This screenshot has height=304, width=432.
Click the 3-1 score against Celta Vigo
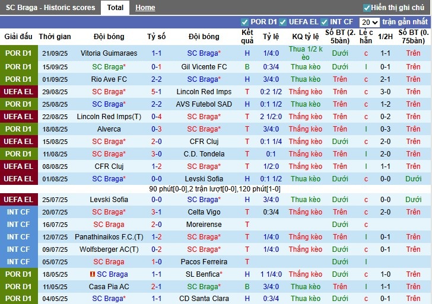tap(156, 212)
